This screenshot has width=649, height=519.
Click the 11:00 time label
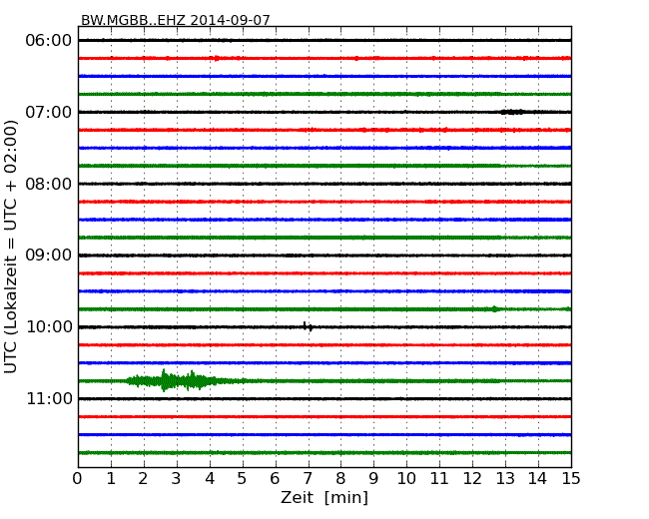point(49,398)
